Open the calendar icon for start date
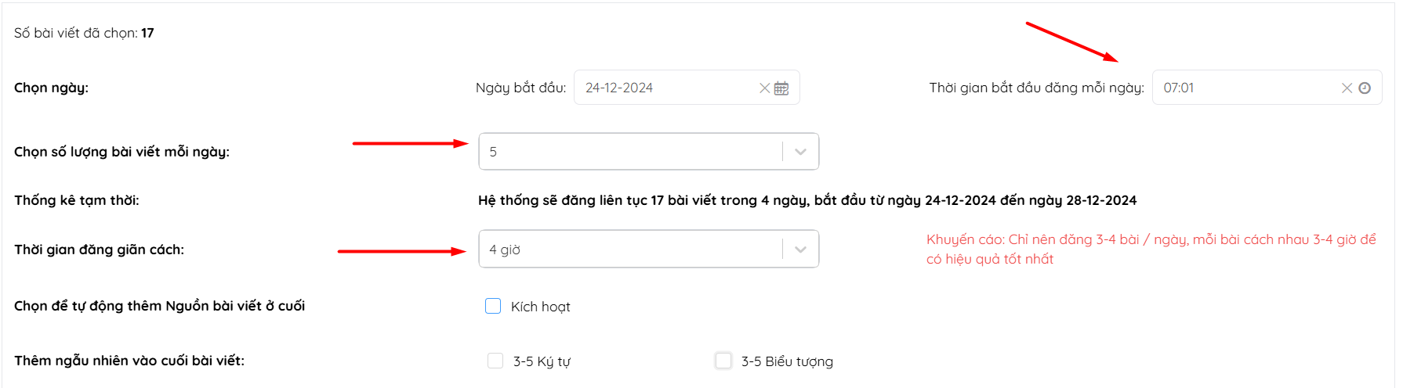 click(781, 88)
